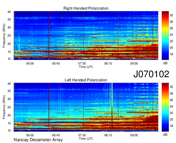
Task: Click the 30 dB label on Right Handed color bar
Action: click(x=171, y=15)
